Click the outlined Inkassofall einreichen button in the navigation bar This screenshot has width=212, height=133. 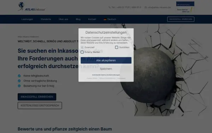(181, 19)
